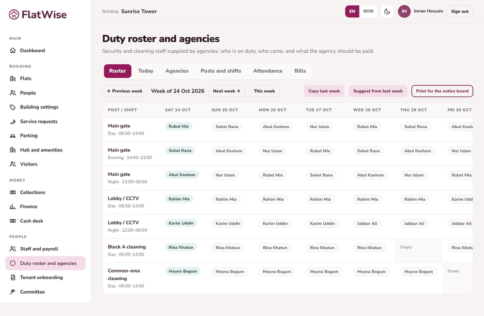Click the Cash desk icon
Viewport: 484px width, 316px height.
(13, 221)
